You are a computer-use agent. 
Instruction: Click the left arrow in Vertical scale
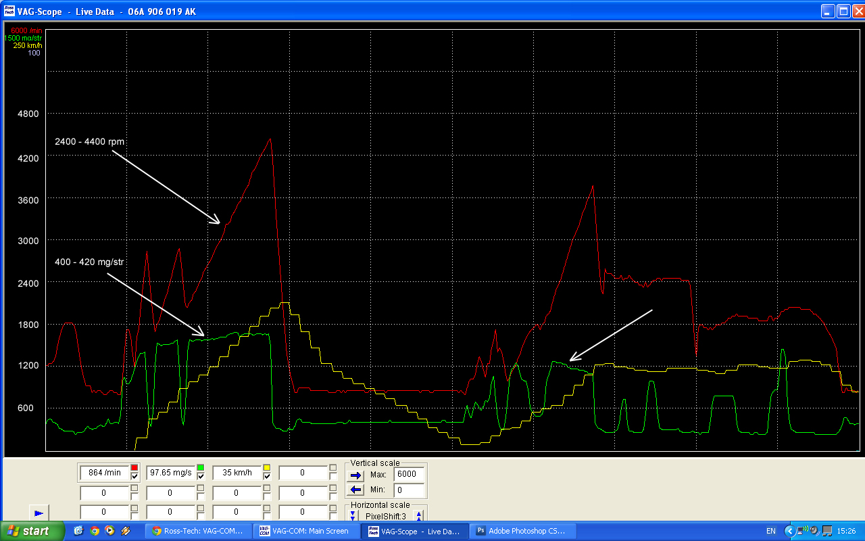click(x=356, y=490)
